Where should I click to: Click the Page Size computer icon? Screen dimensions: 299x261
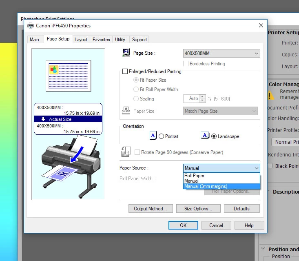[126, 53]
